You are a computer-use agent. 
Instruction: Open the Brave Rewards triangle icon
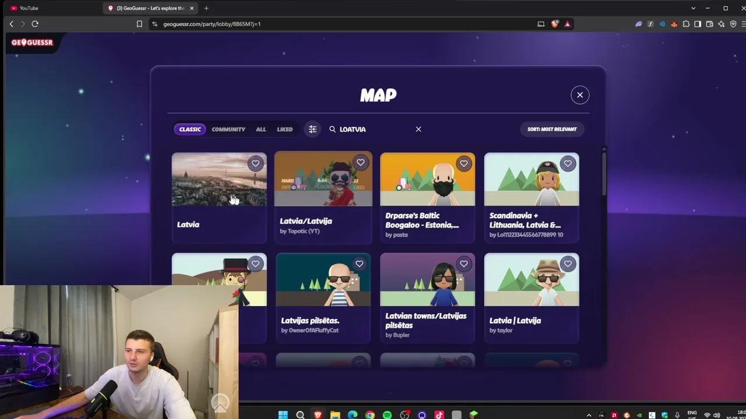[x=567, y=24]
